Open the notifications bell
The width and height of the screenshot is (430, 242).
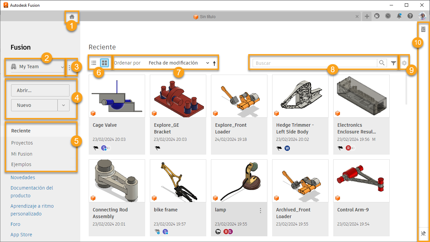click(x=399, y=16)
